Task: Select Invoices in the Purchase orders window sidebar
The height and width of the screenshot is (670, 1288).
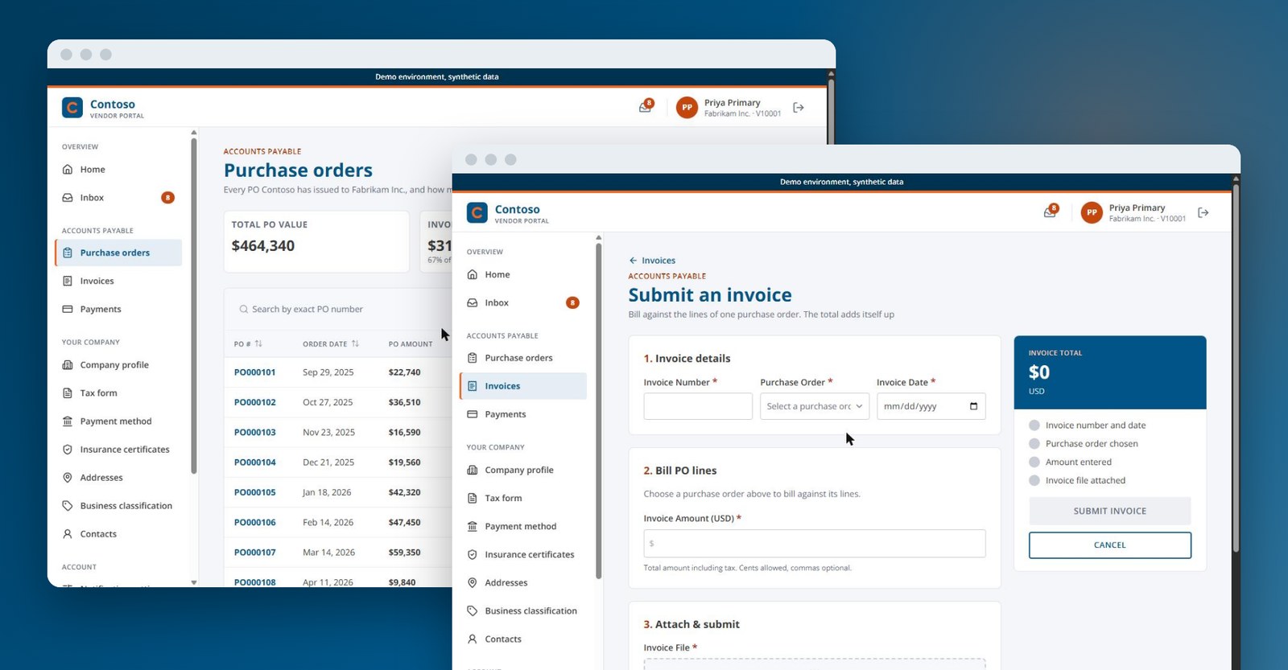Action: (x=118, y=282)
